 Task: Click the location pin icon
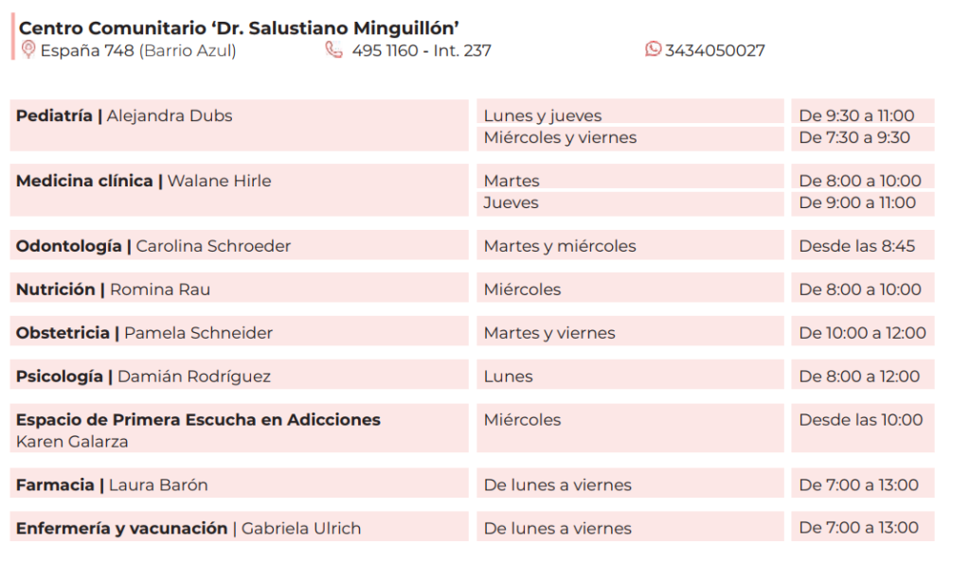(27, 49)
